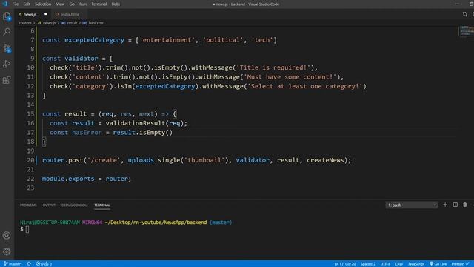Screen dimensions: 474x267
Task: Select the Terminal panel tab
Action: point(102,205)
